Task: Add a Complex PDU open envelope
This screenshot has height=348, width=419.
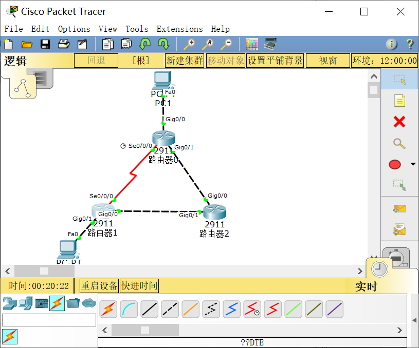Action: click(399, 229)
